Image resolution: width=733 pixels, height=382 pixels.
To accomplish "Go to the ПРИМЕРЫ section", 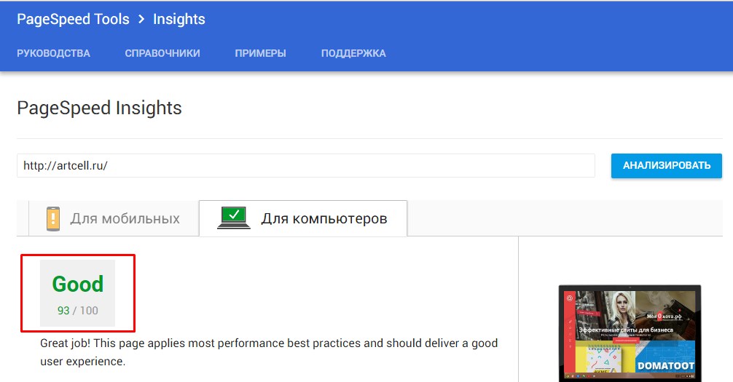I will [x=260, y=53].
